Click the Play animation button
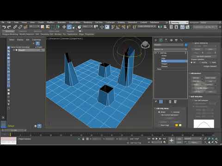 (157, 139)
